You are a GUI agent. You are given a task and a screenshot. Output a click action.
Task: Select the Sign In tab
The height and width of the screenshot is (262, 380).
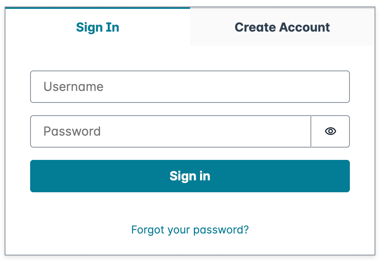98,27
